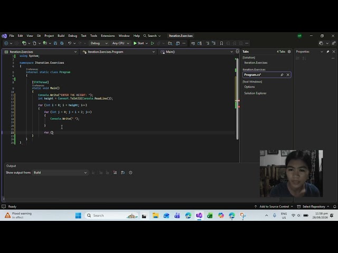Open File Explorer from the taskbar

pos(155,216)
